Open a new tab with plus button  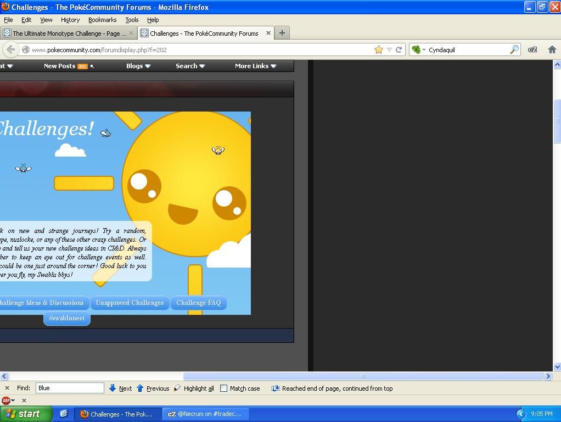[282, 33]
